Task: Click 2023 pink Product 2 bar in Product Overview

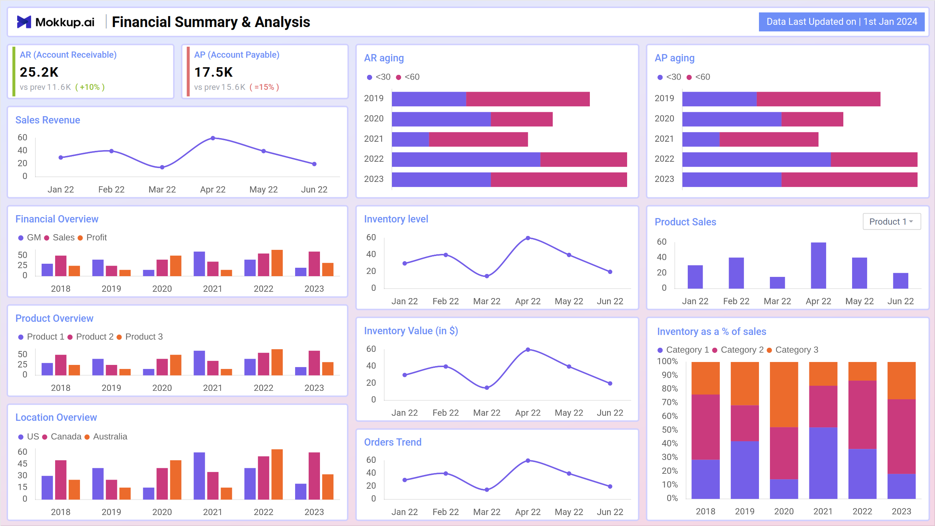Action: (x=314, y=363)
